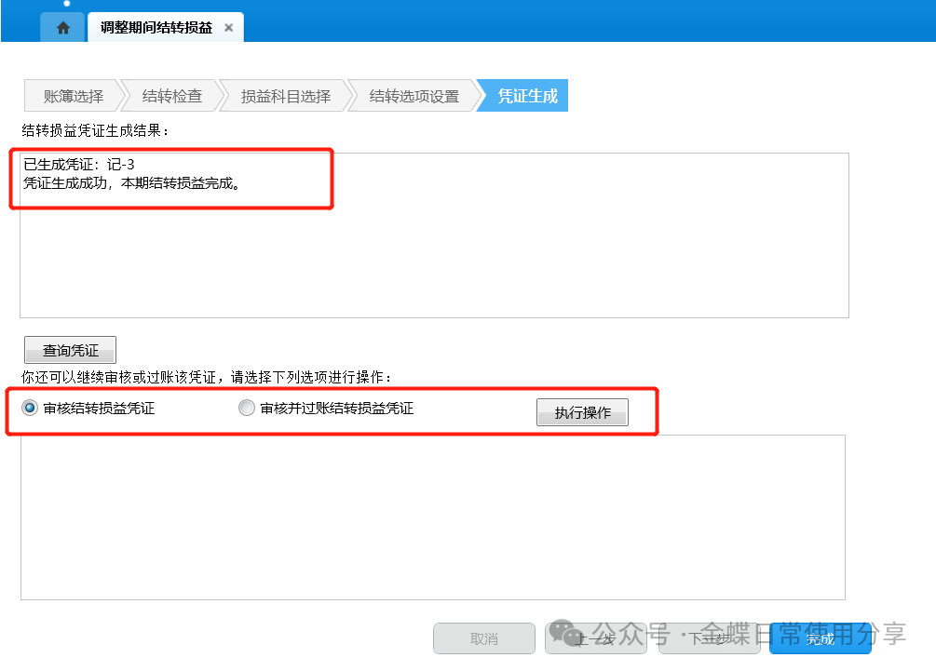Viewport: 936px width, 671px height.
Task: Click the home icon tab
Action: [62, 28]
